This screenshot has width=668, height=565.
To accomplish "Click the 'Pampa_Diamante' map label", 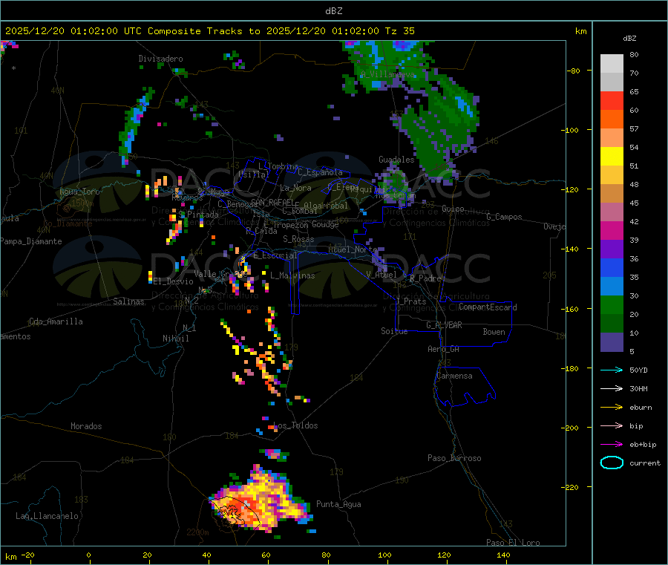I will pyautogui.click(x=31, y=241).
